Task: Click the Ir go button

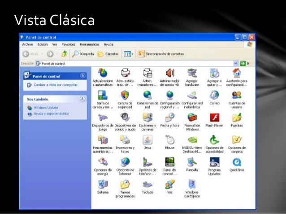Action: click(x=245, y=63)
